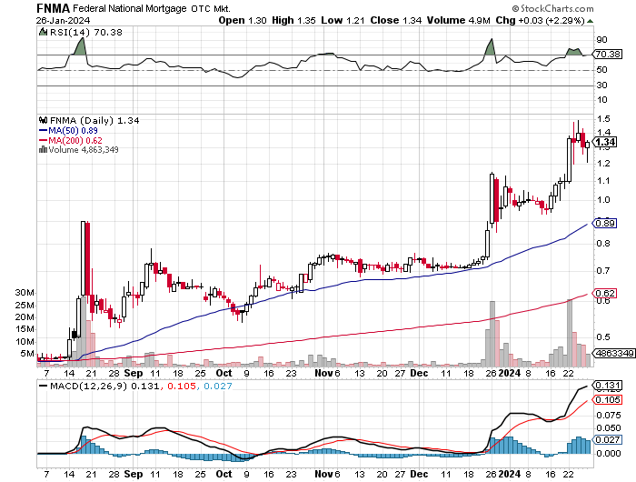Click the red 0.105 signal value in MACD legend
This screenshot has height=482, width=636.
pos(182,386)
